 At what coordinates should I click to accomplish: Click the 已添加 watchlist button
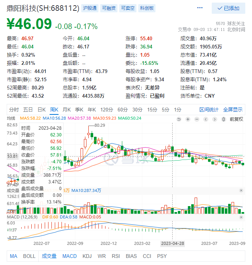[229, 8]
